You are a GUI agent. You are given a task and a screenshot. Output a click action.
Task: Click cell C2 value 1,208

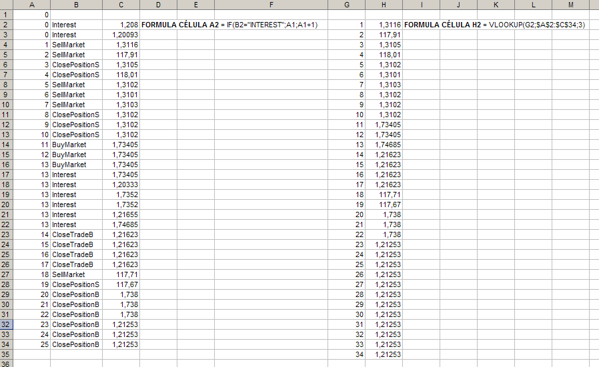click(x=121, y=25)
